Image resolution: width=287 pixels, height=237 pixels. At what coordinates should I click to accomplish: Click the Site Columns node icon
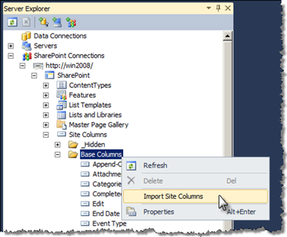pyautogui.click(x=62, y=135)
